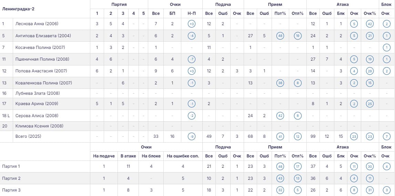This screenshot has width=395, height=196.
Task: Click Партия 3 excellent reception circle 5
Action: [297, 190]
